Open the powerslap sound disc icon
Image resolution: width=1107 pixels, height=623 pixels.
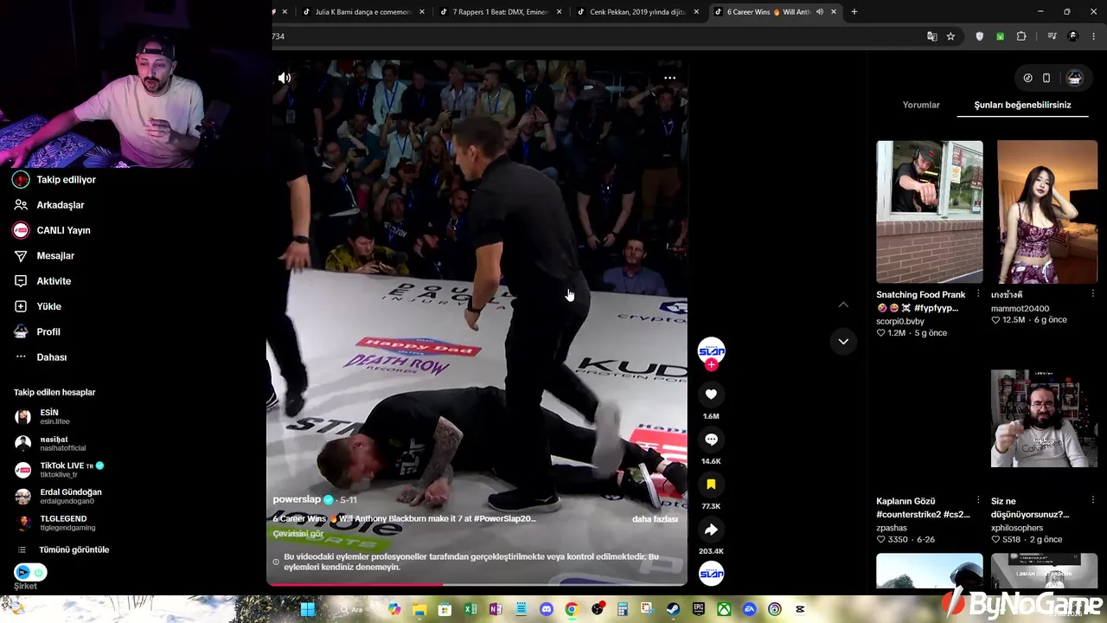tap(711, 574)
